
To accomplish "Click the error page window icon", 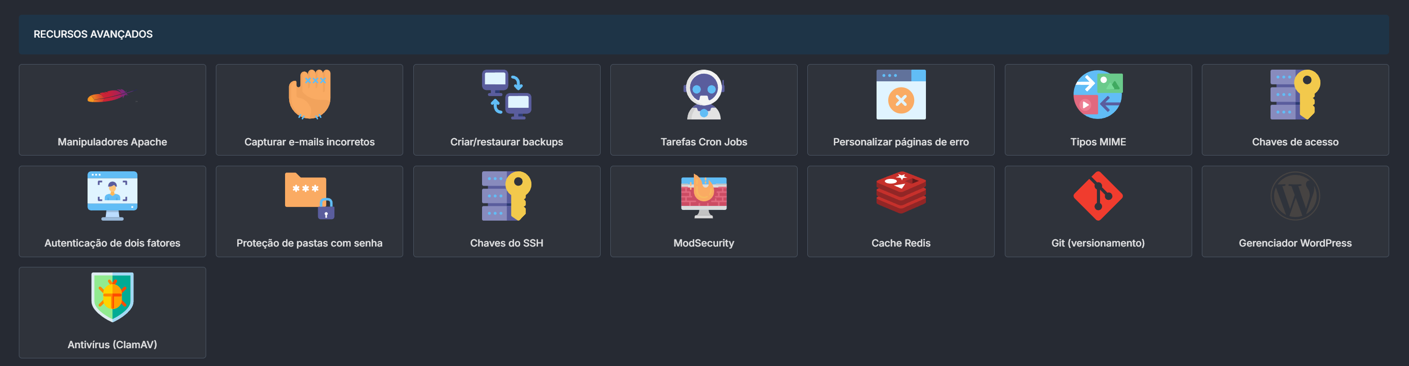I will coord(901,94).
